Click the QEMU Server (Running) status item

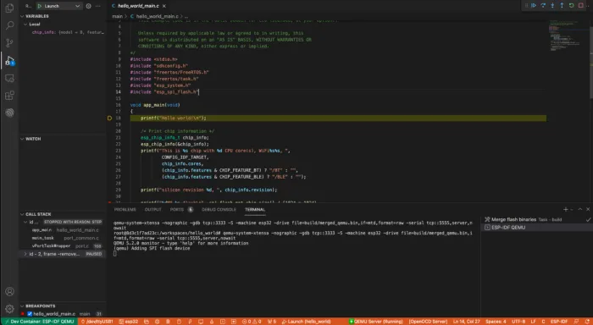click(376, 322)
